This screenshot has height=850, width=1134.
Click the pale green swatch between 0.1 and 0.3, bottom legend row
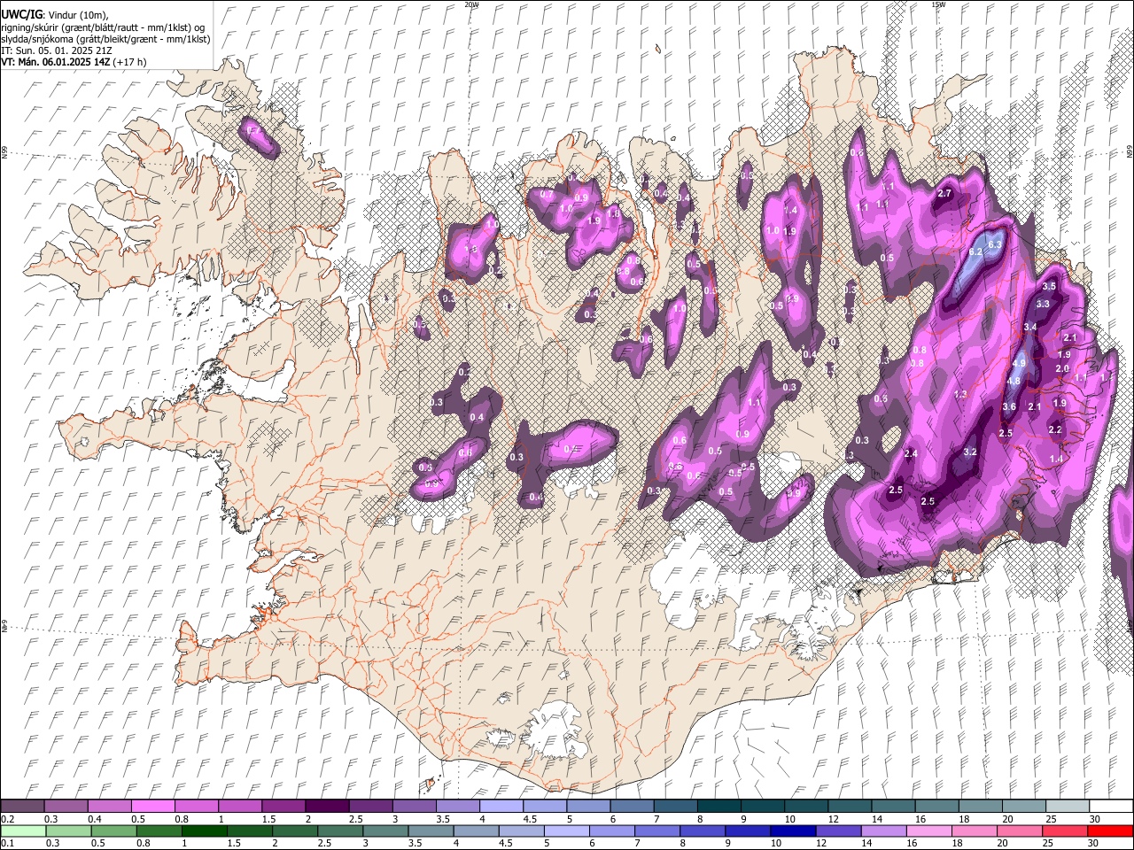(x=22, y=831)
